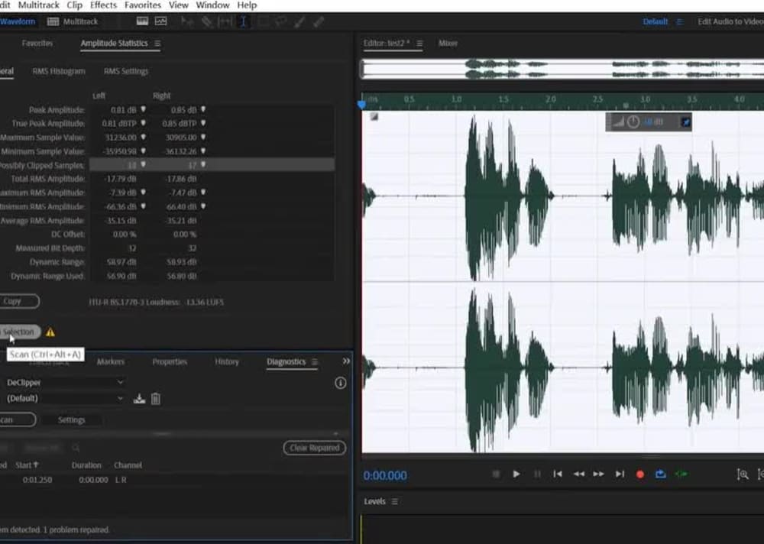Open the Default workspace menu icon
Viewport: 764px width, 544px height.
680,22
